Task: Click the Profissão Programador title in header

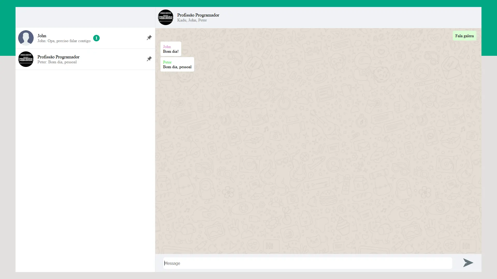Action: 198,15
